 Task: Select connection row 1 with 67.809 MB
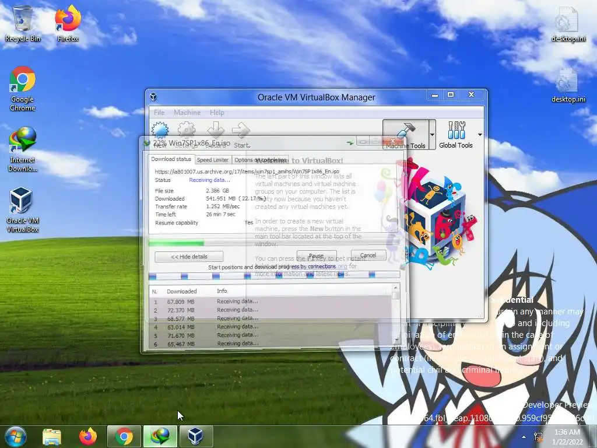coord(271,302)
